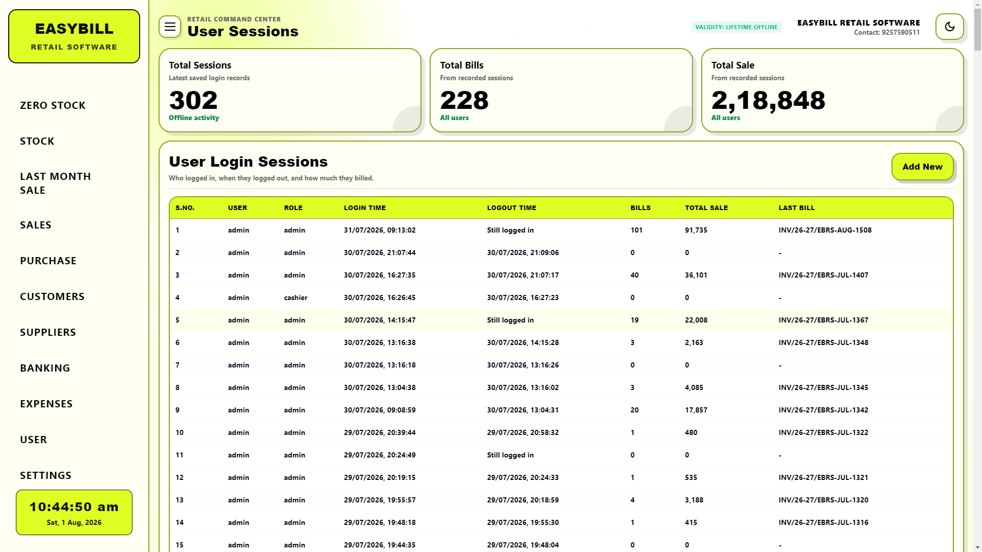Click invoice INV/26-27/EBRS-JUL-1316
Viewport: 982px width, 552px height.
(x=823, y=522)
